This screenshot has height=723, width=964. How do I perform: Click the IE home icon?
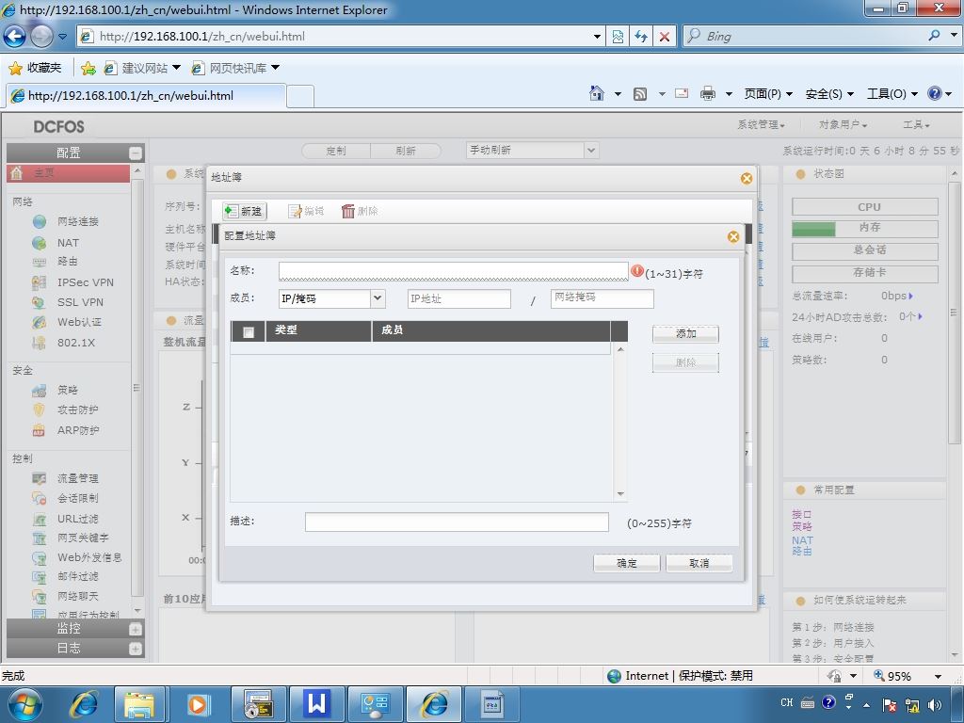(596, 93)
